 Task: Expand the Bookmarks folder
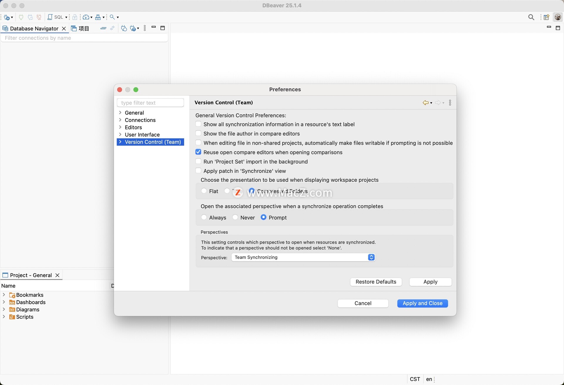point(4,294)
